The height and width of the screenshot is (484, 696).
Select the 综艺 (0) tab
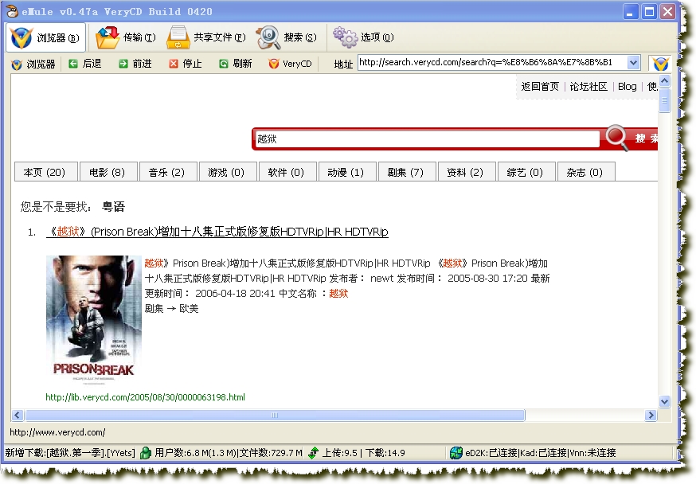(525, 172)
